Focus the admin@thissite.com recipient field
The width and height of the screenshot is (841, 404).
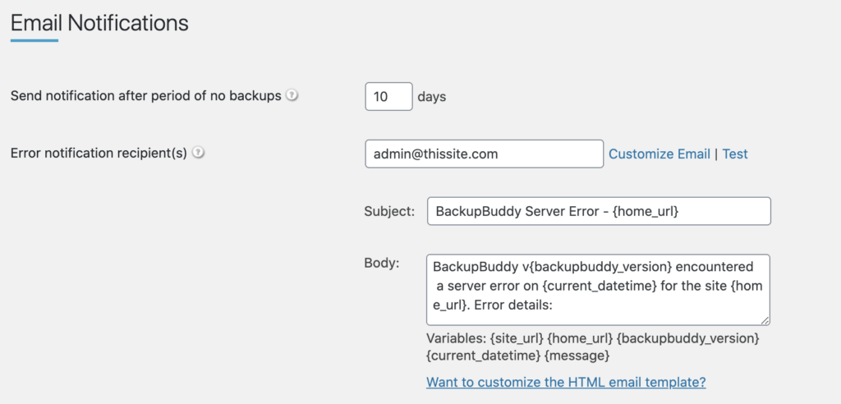485,154
